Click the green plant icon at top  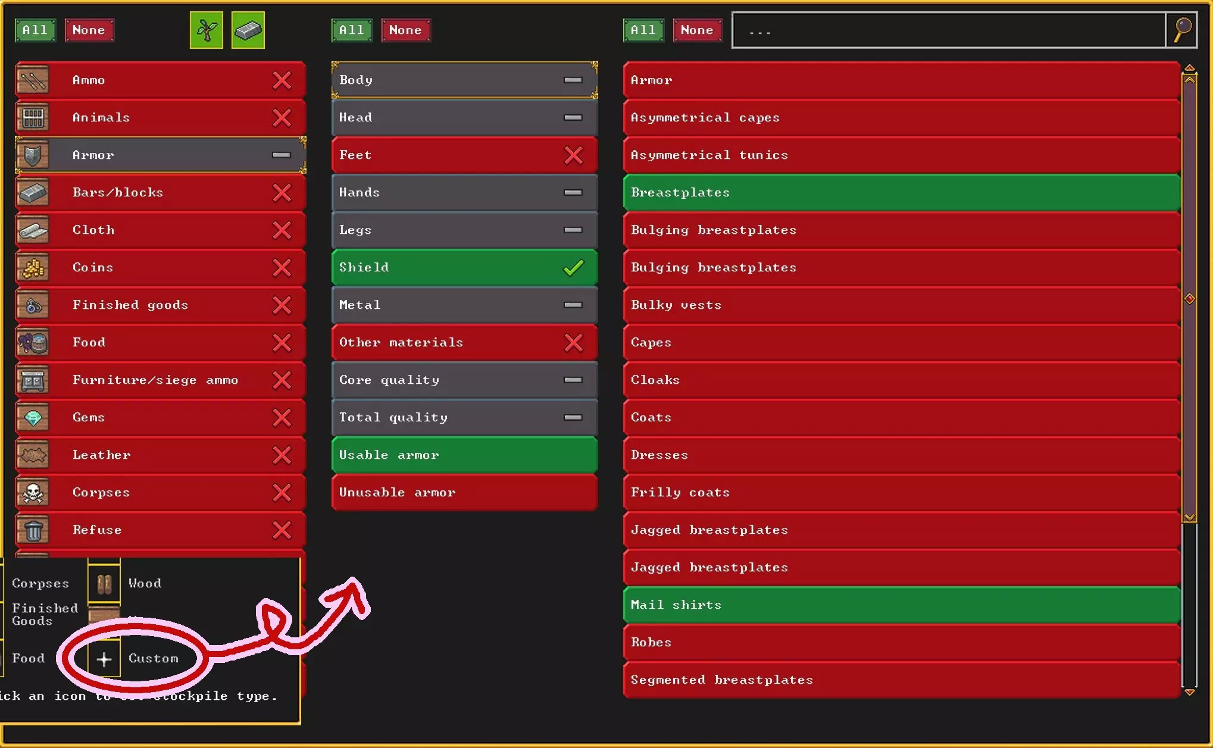206,30
